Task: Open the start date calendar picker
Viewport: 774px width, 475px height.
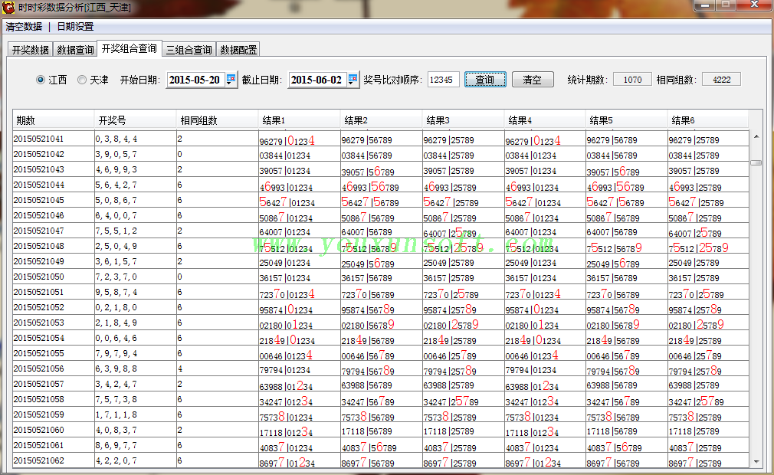Action: (x=231, y=80)
